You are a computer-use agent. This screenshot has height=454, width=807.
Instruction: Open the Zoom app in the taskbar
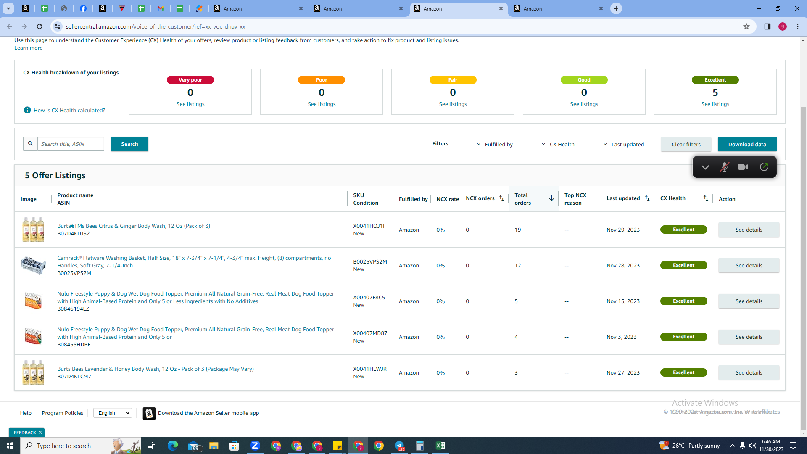[255, 446]
